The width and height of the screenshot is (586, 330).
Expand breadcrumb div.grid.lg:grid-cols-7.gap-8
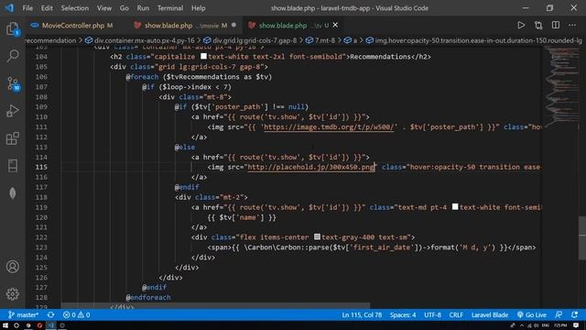(x=250, y=40)
